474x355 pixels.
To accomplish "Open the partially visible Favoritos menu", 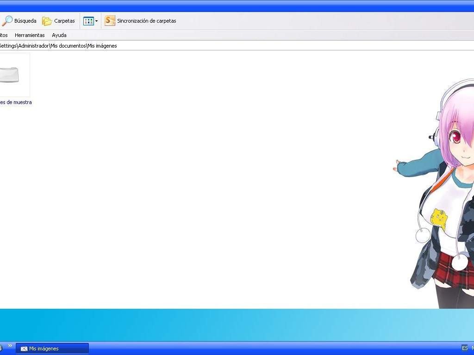I will [3, 35].
